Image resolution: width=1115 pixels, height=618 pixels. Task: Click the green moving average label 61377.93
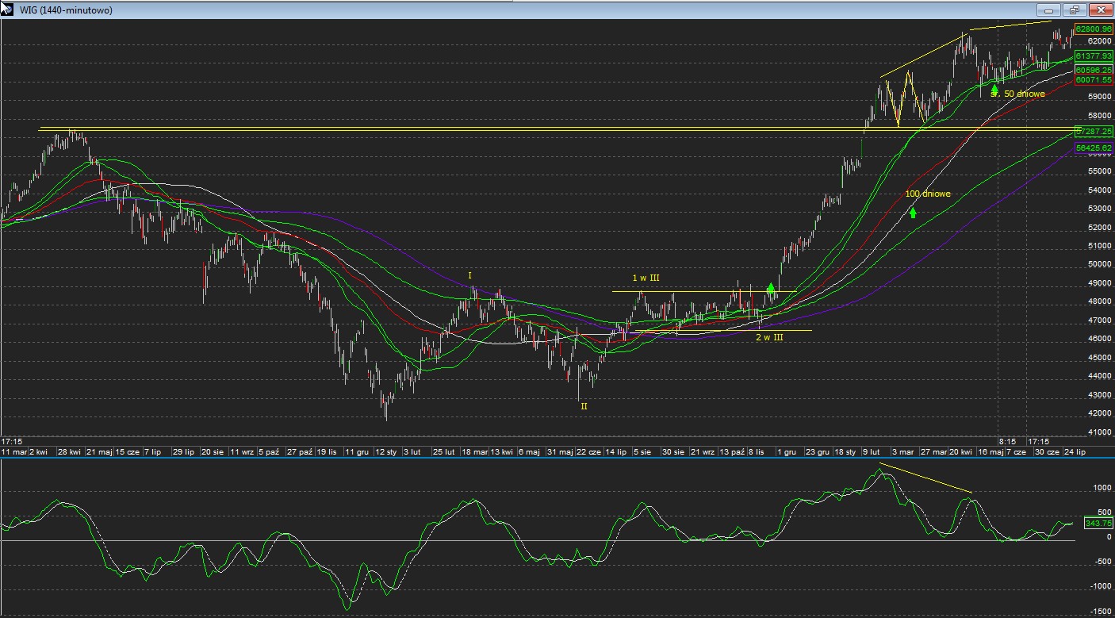(1094, 56)
